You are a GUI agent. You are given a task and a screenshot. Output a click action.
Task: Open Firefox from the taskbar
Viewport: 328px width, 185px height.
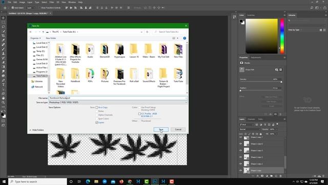[121, 181]
